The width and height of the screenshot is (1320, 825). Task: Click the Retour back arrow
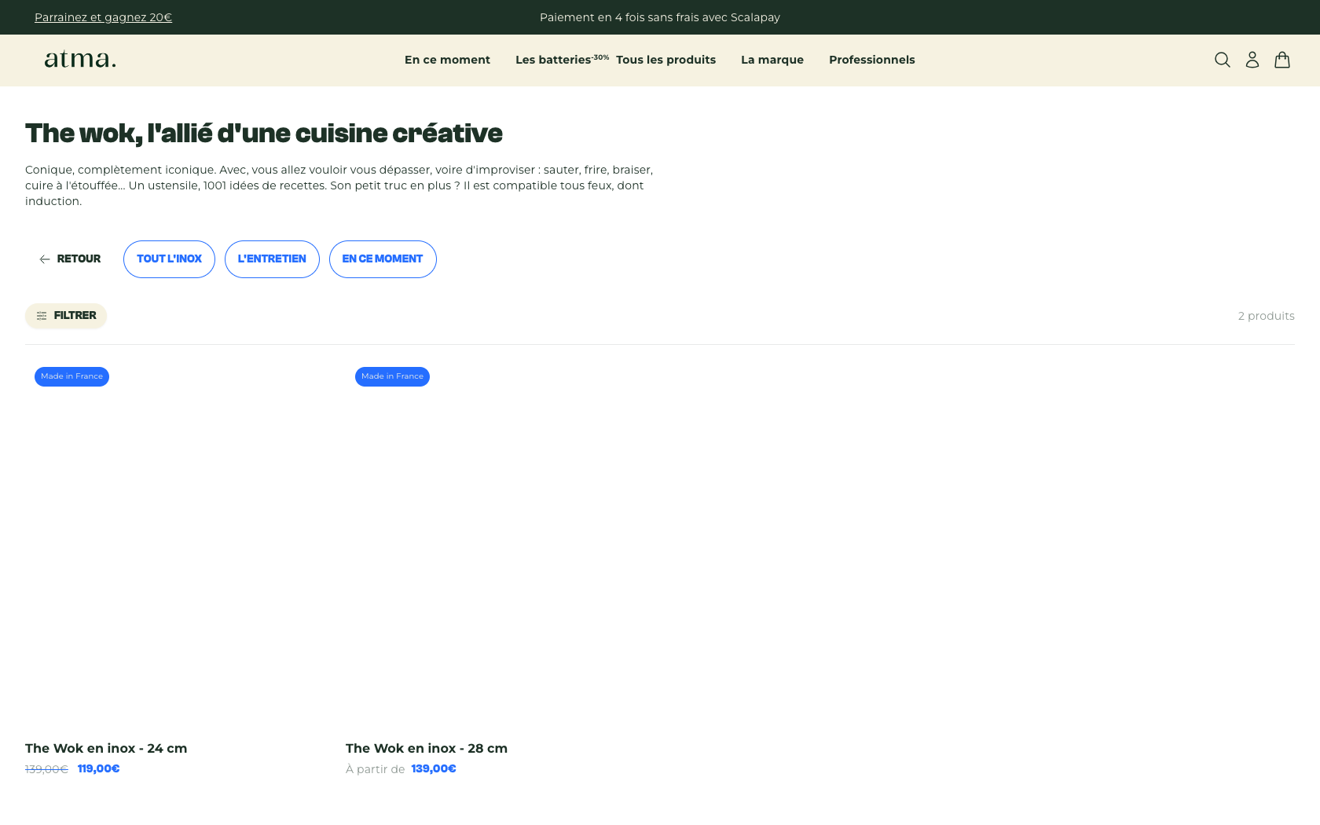point(45,259)
